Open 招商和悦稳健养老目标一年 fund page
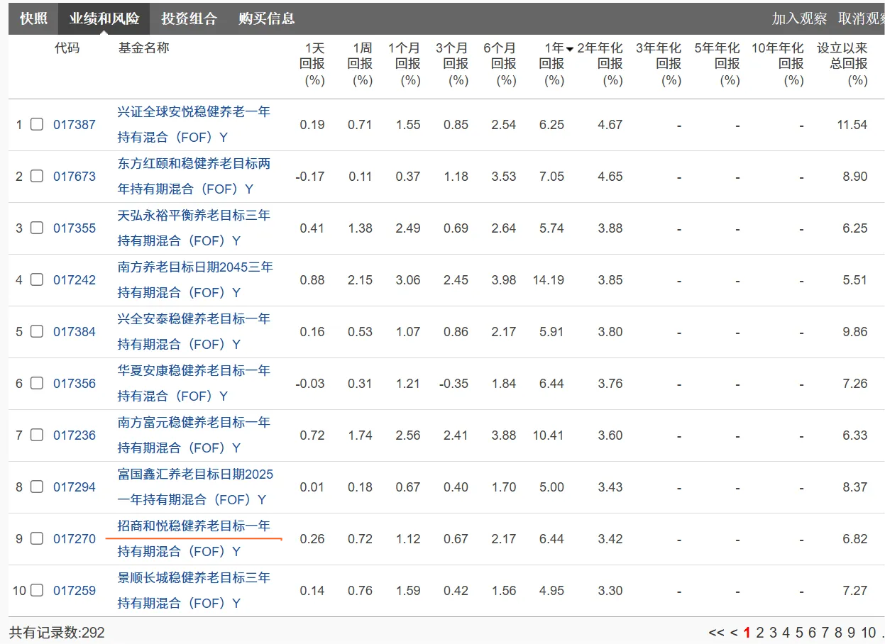 pos(194,526)
